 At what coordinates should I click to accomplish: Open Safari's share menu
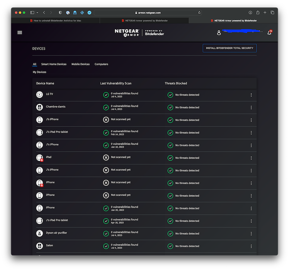point(258,13)
